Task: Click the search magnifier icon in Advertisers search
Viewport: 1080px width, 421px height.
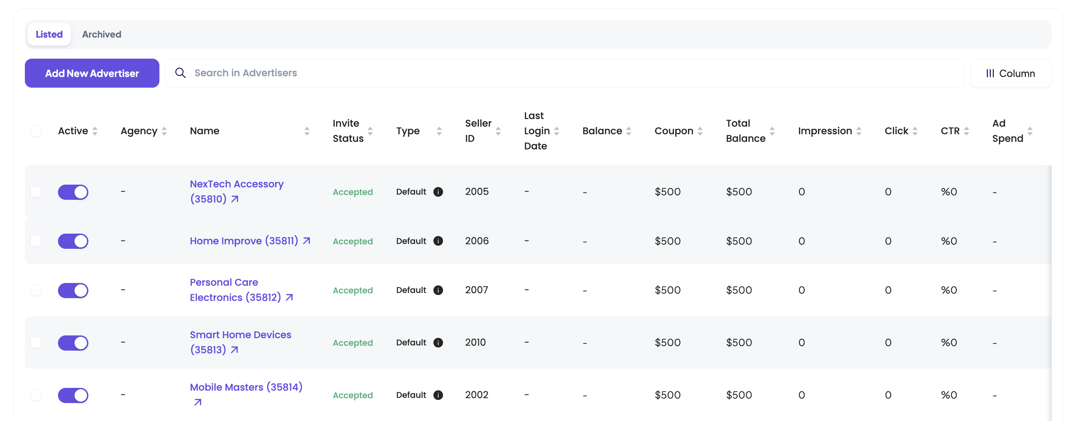Action: [180, 73]
